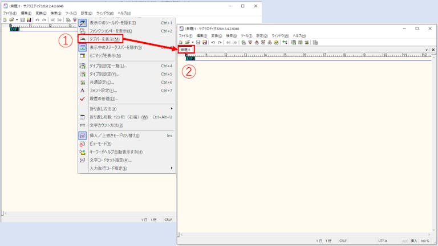The image size is (438, 246).
Task: Enable タブバーを表示 in the settings menu
Action: pos(127,39)
